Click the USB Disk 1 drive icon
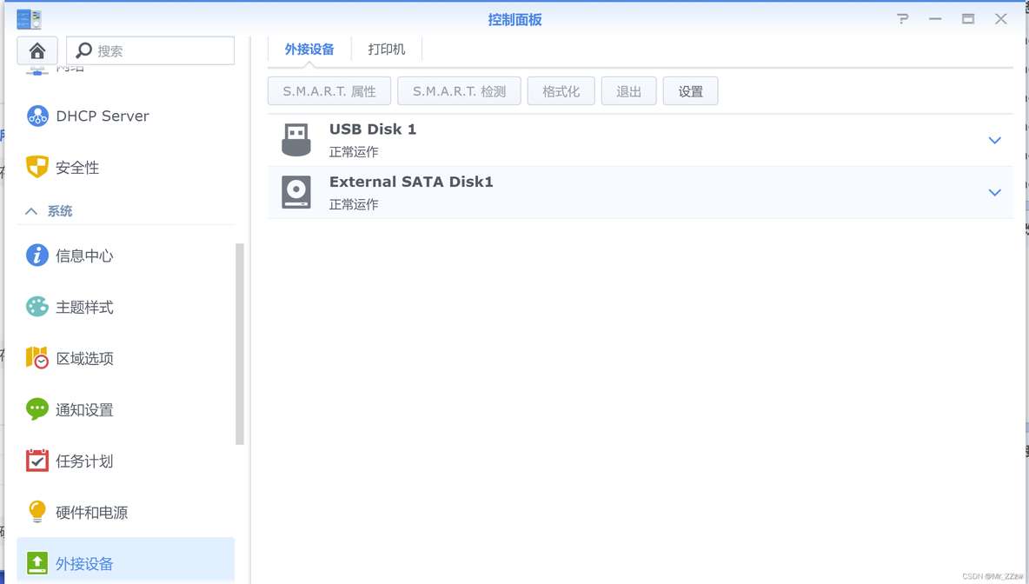1029x584 pixels. [296, 140]
